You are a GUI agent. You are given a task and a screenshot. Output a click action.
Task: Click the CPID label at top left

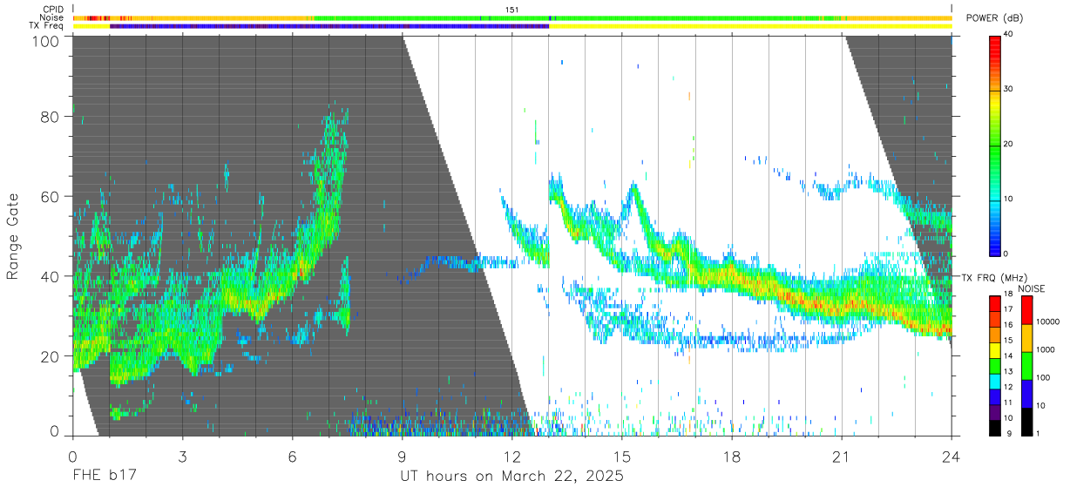coord(54,10)
